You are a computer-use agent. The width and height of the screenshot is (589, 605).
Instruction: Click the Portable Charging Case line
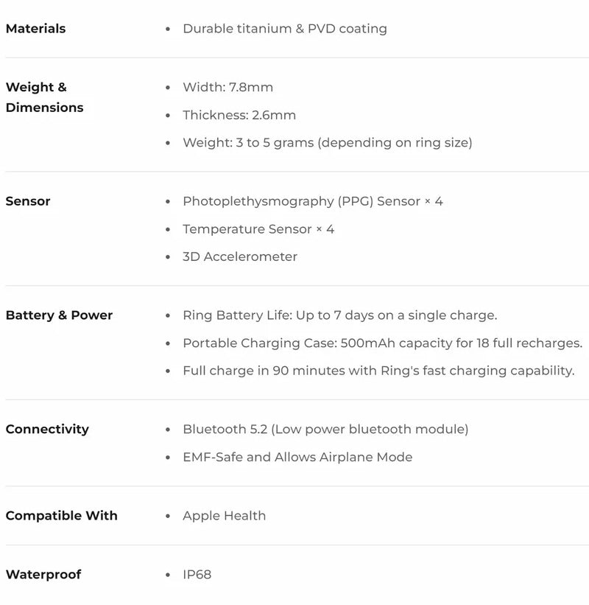[382, 343]
